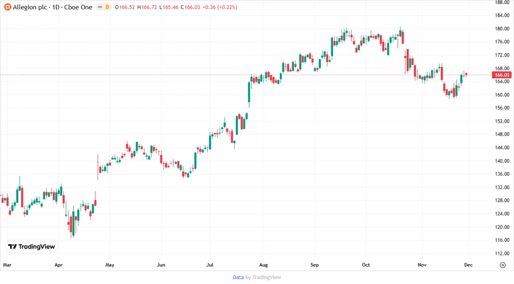Click the Aug label on time axis
Image resolution: width=514 pixels, height=284 pixels.
click(263, 265)
